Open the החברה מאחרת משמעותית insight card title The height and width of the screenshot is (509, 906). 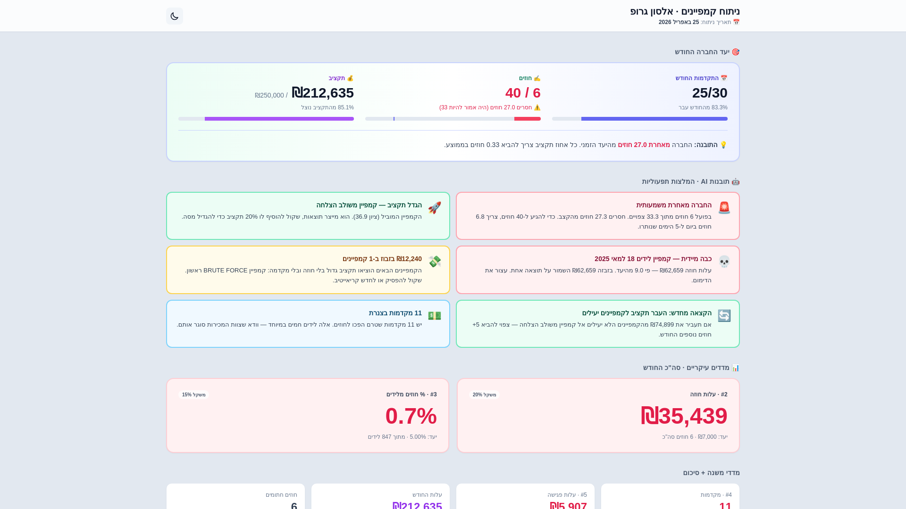pyautogui.click(x=674, y=205)
